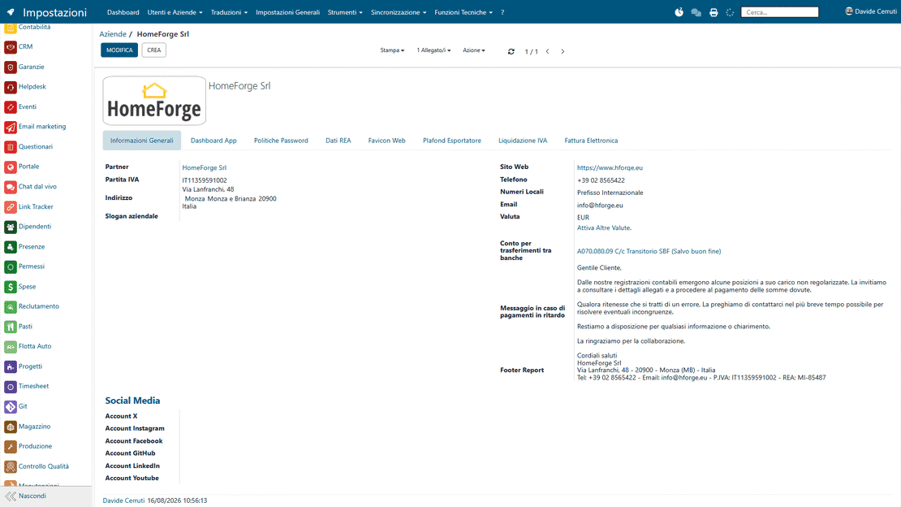
Task: Open the Reclutamento app icon
Action: click(11, 307)
